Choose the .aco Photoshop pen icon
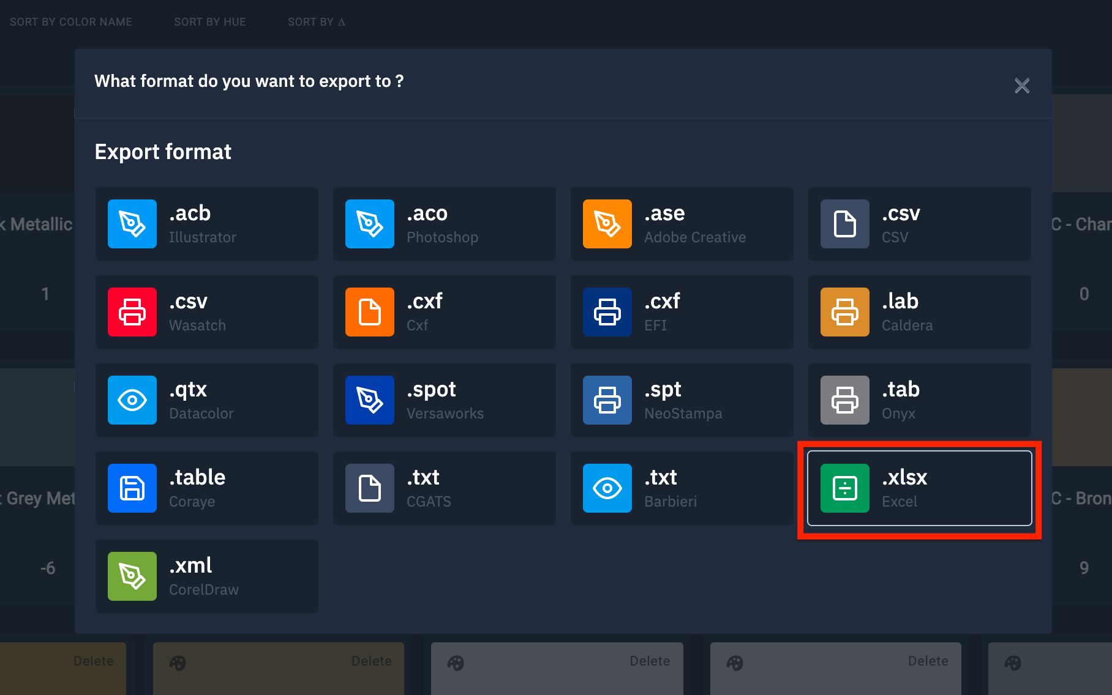1112x695 pixels. point(370,224)
